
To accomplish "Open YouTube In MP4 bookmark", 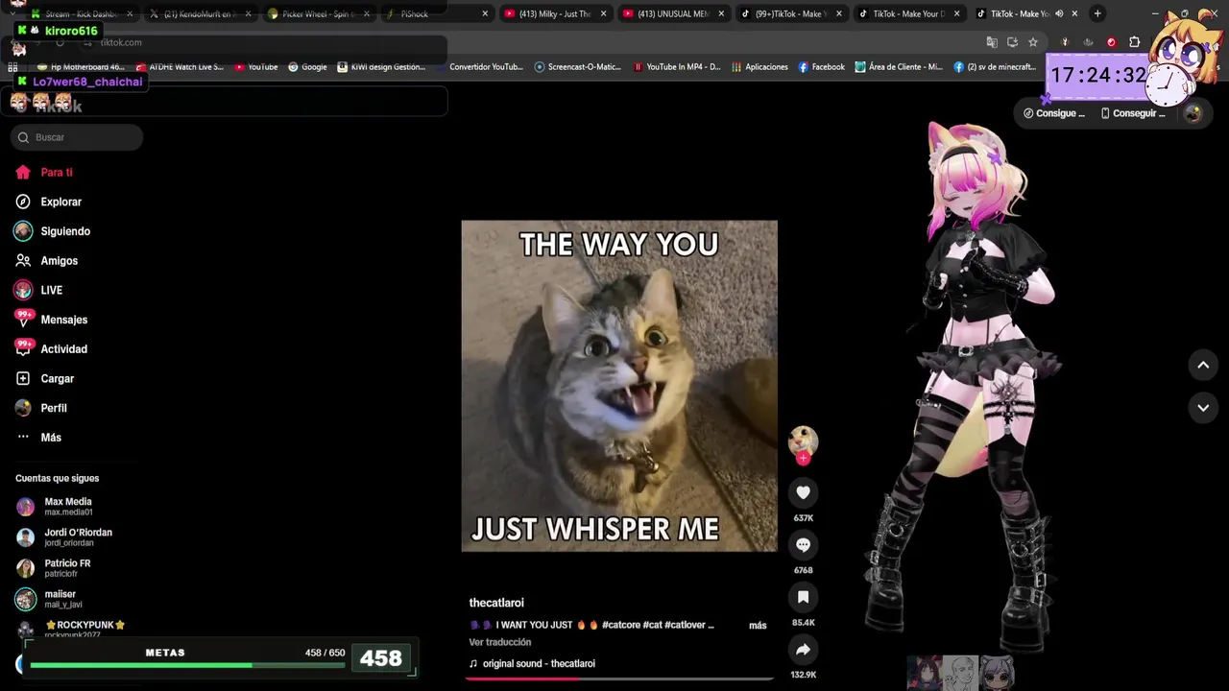I will coord(677,67).
